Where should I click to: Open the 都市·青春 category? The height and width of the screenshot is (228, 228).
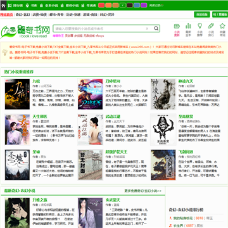pos(56,15)
